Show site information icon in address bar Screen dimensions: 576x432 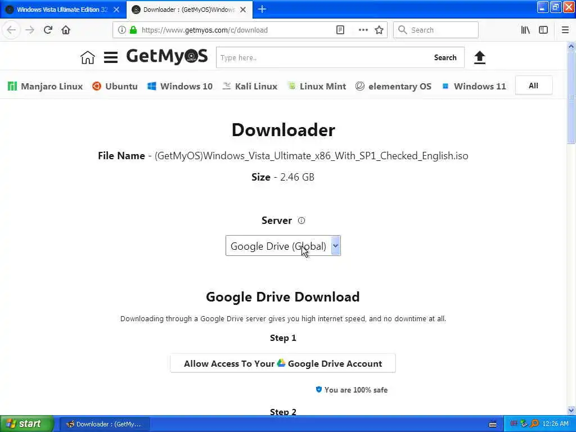[x=121, y=30]
